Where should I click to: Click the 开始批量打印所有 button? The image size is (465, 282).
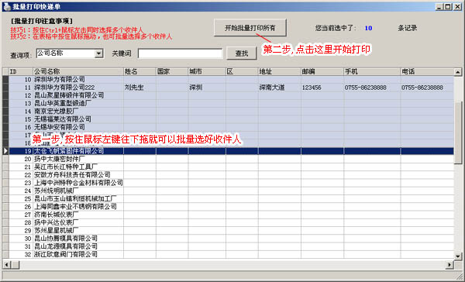click(x=250, y=28)
